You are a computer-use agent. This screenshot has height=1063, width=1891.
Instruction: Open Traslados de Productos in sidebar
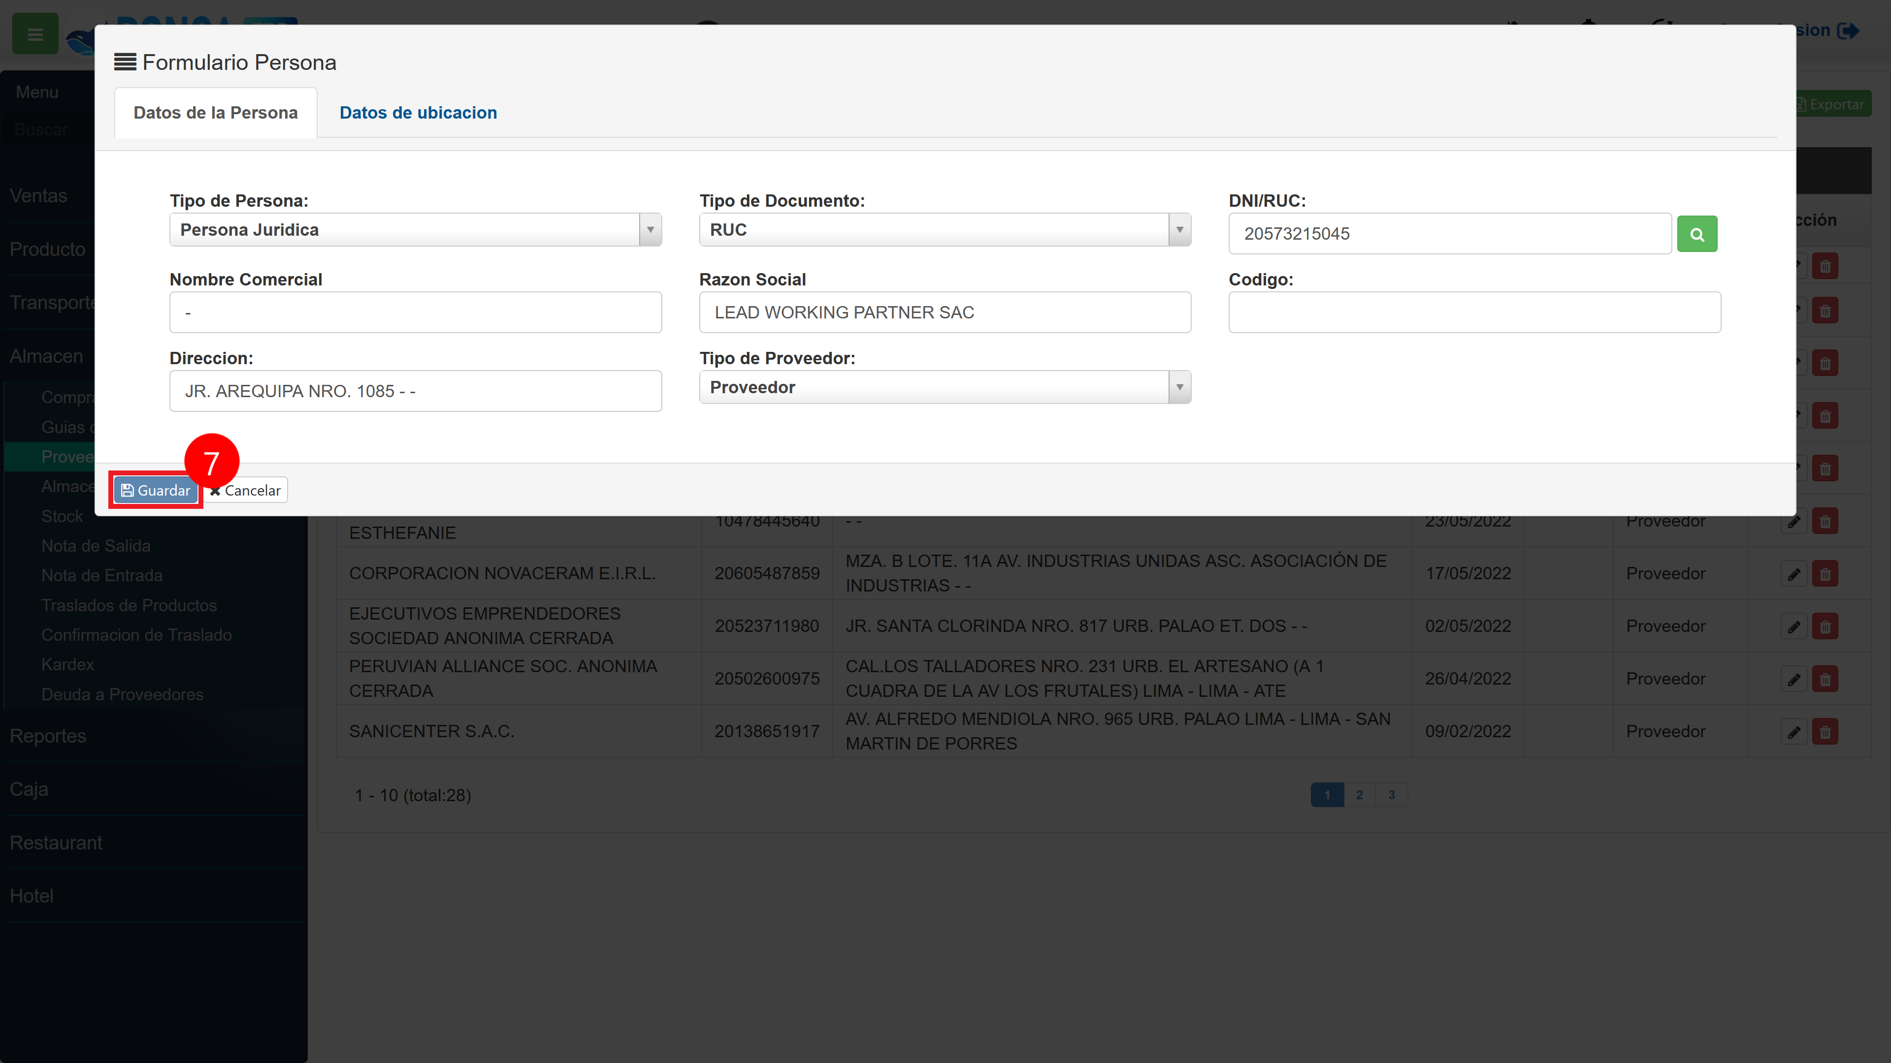click(x=129, y=605)
